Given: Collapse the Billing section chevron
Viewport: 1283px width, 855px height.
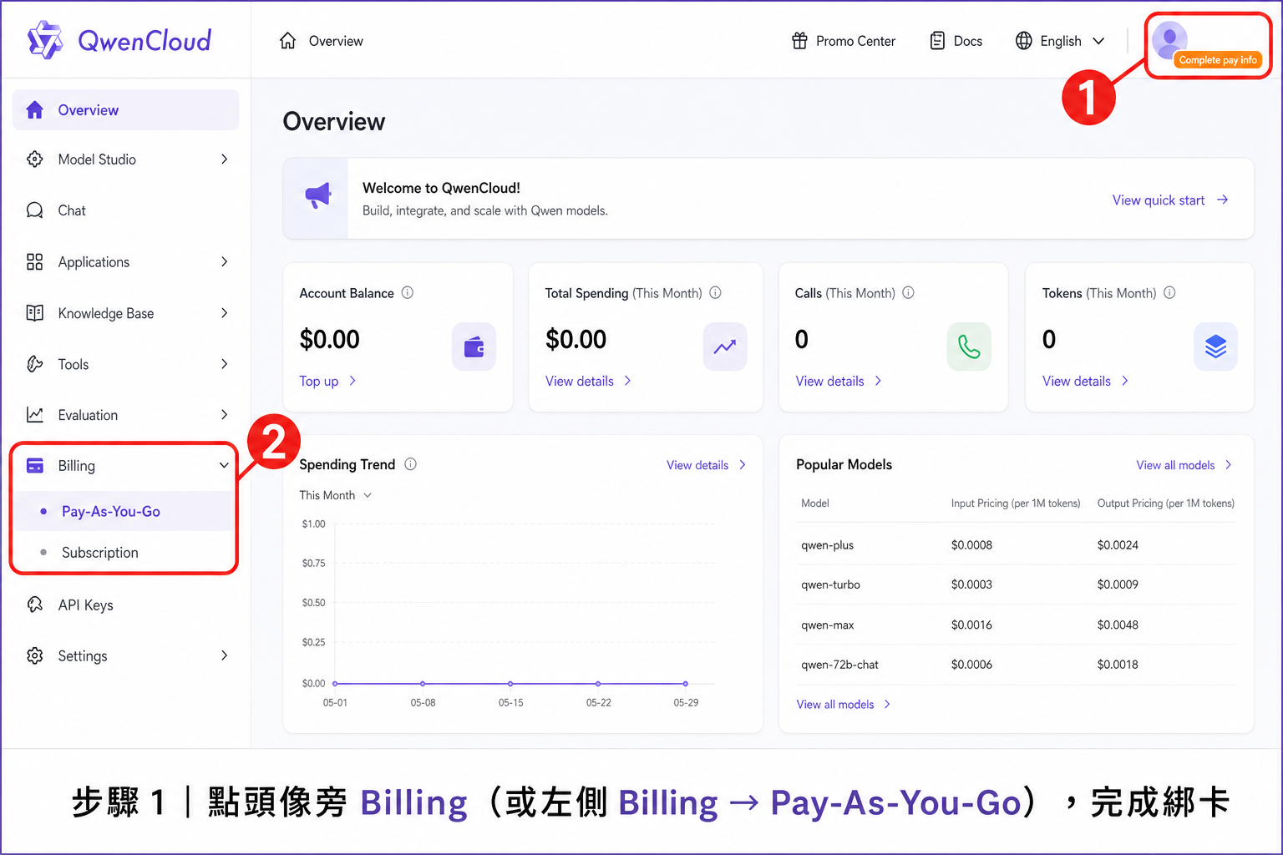Looking at the screenshot, I should point(224,466).
